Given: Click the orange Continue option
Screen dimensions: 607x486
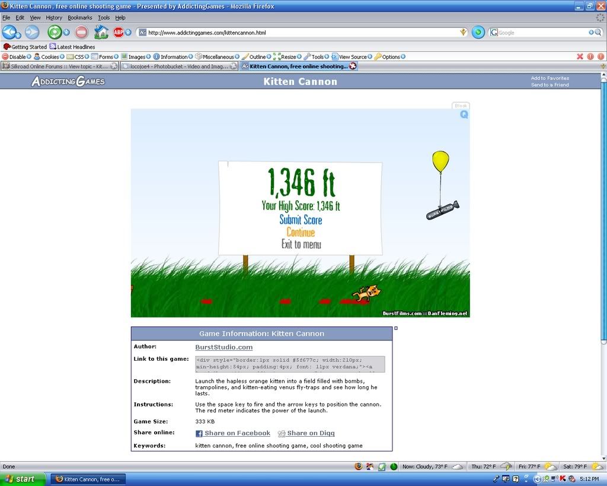Looking at the screenshot, I should [301, 233].
